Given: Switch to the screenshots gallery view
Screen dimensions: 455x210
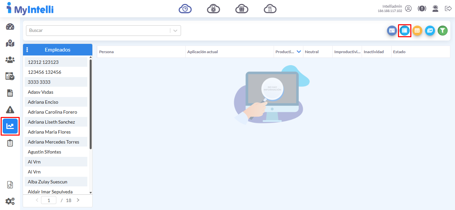Looking at the screenshot, I should point(430,31).
